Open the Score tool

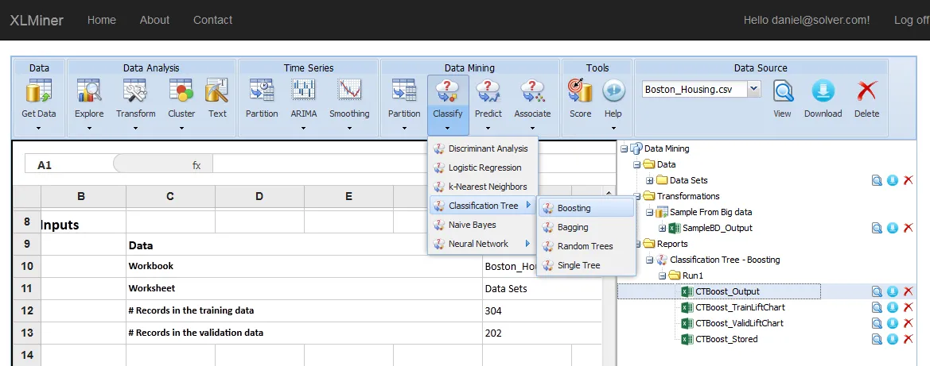tap(580, 98)
